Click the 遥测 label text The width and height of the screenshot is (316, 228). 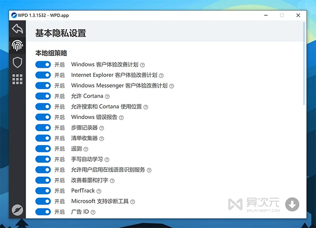[76, 149]
